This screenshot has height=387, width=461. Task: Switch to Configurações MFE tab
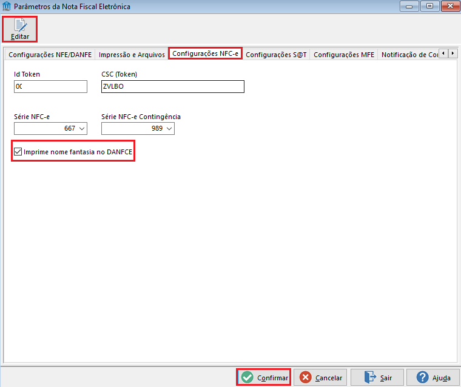(344, 55)
